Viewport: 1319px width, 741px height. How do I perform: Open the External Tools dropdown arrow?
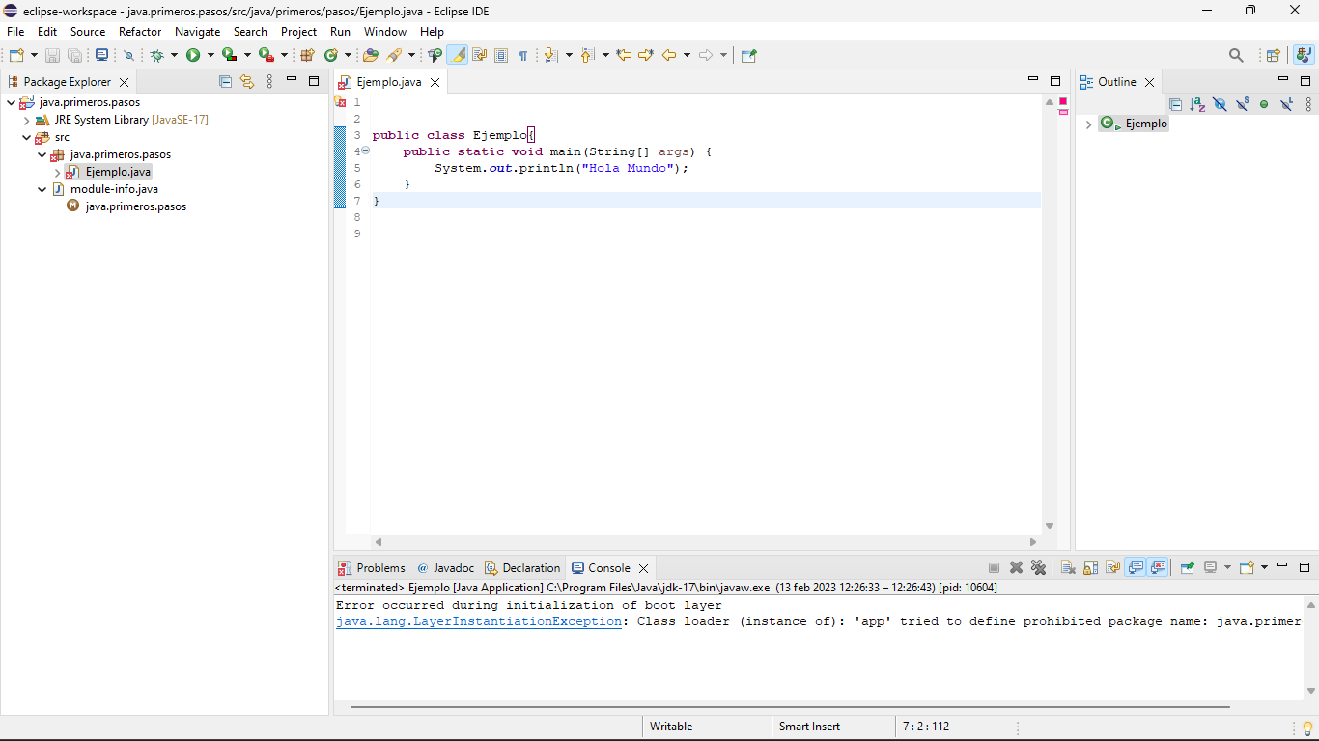284,56
